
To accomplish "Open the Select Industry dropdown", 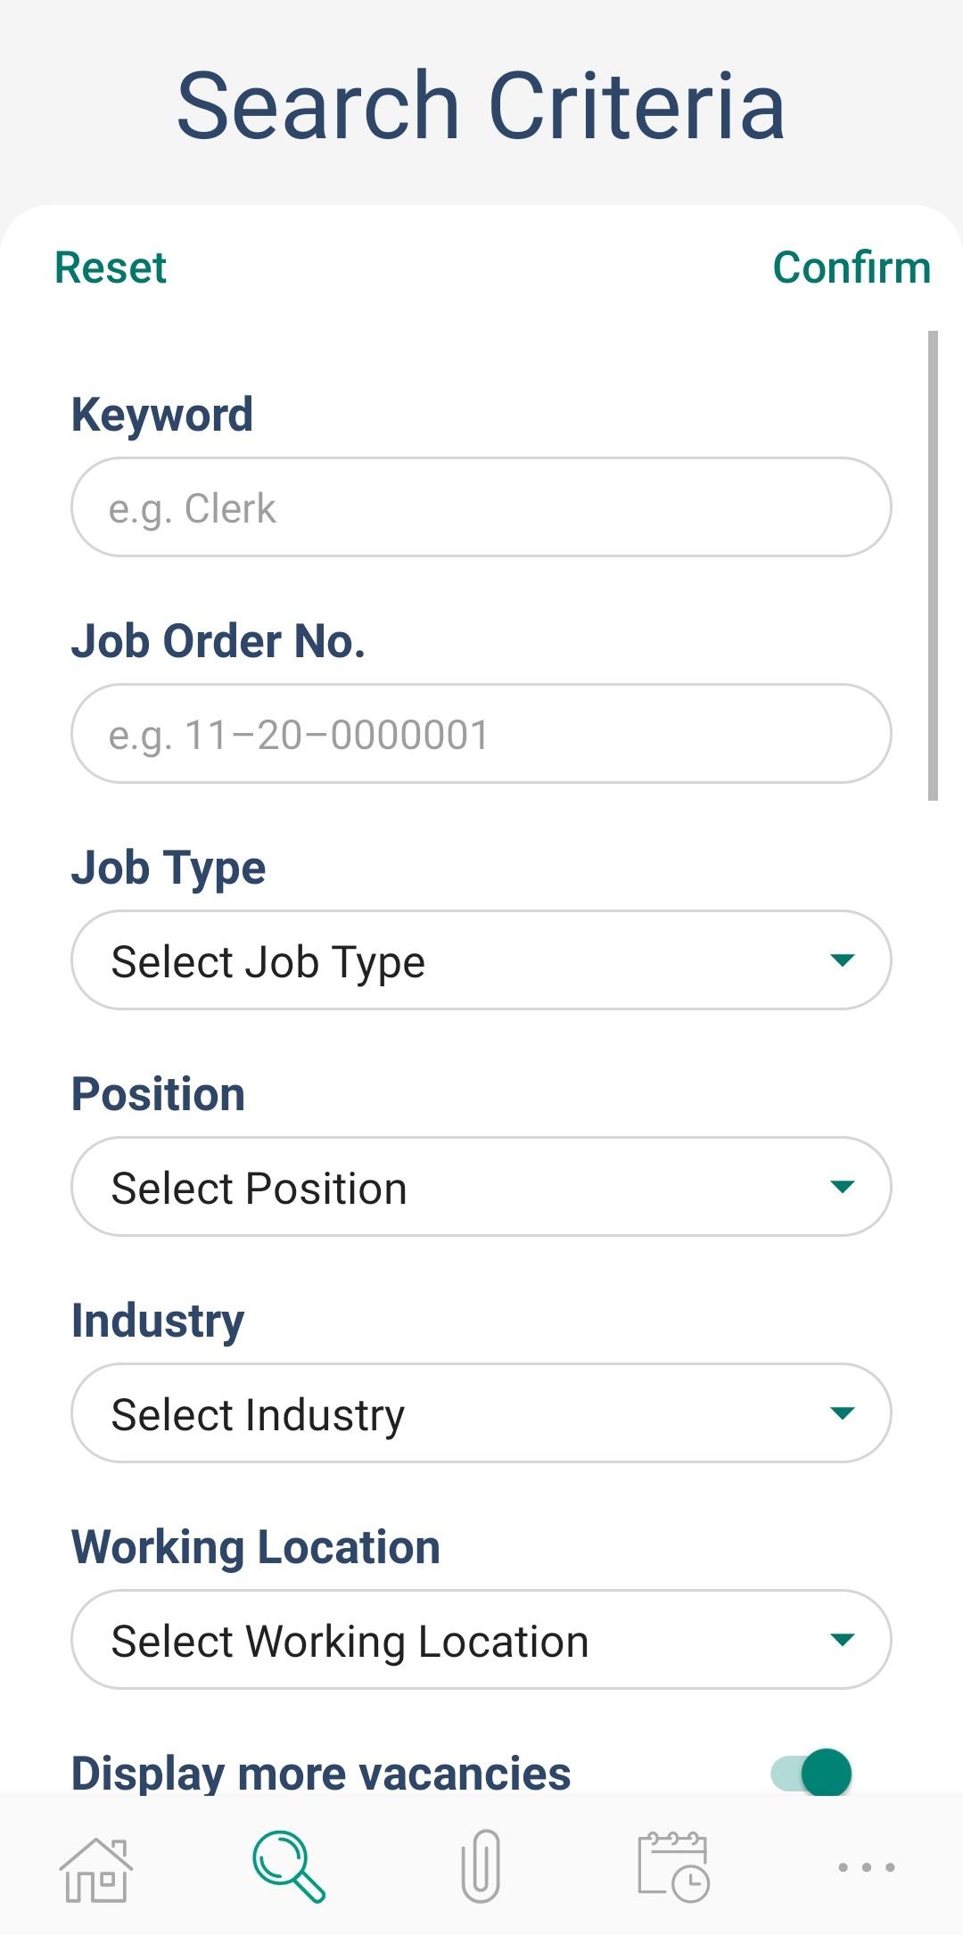I will [x=446, y=1413].
